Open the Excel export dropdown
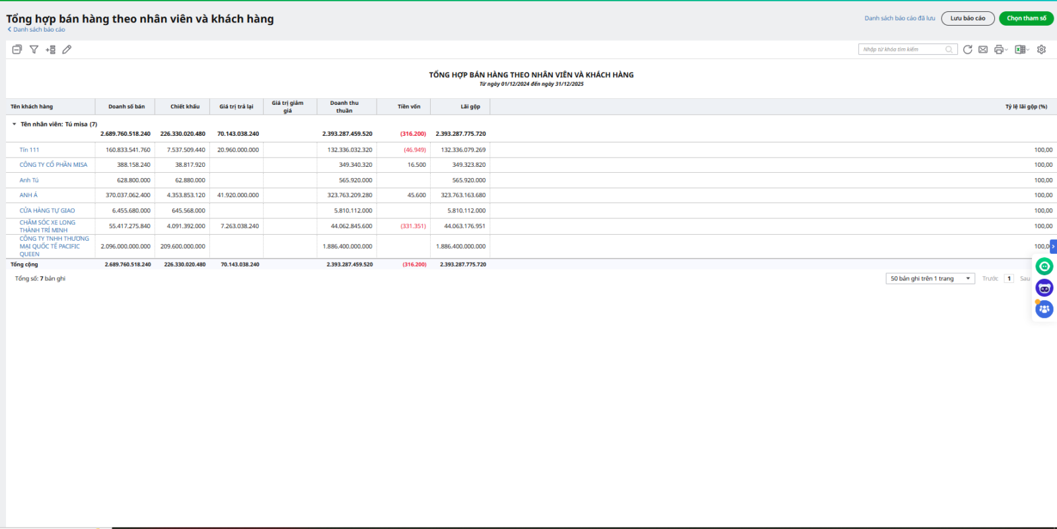Viewport: 1057px width, 529px height. [x=1022, y=49]
